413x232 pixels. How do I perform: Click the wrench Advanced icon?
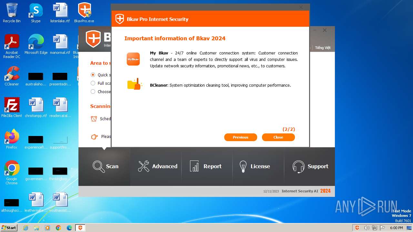tap(144, 166)
